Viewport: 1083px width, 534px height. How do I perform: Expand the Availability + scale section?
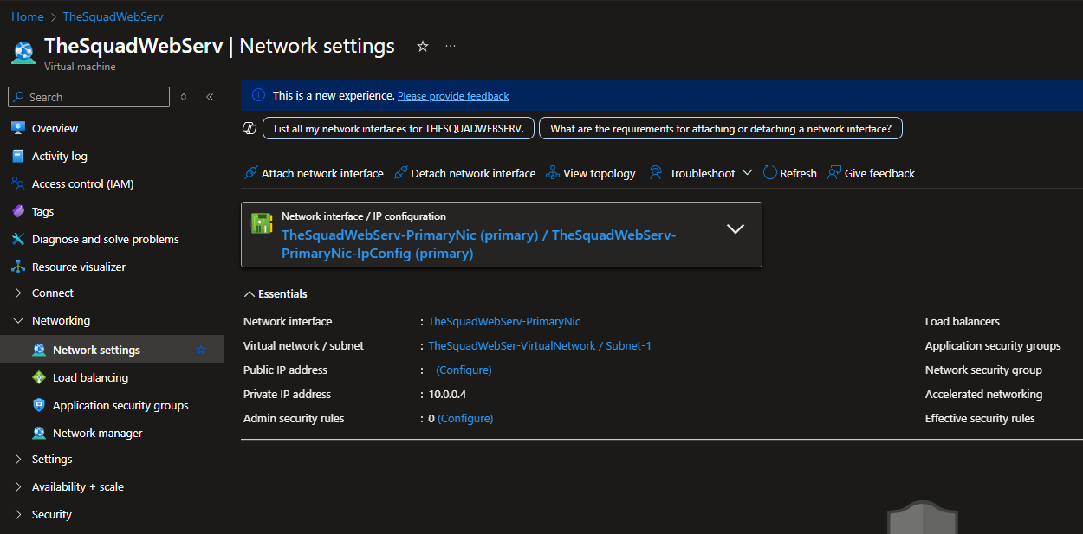(18, 487)
